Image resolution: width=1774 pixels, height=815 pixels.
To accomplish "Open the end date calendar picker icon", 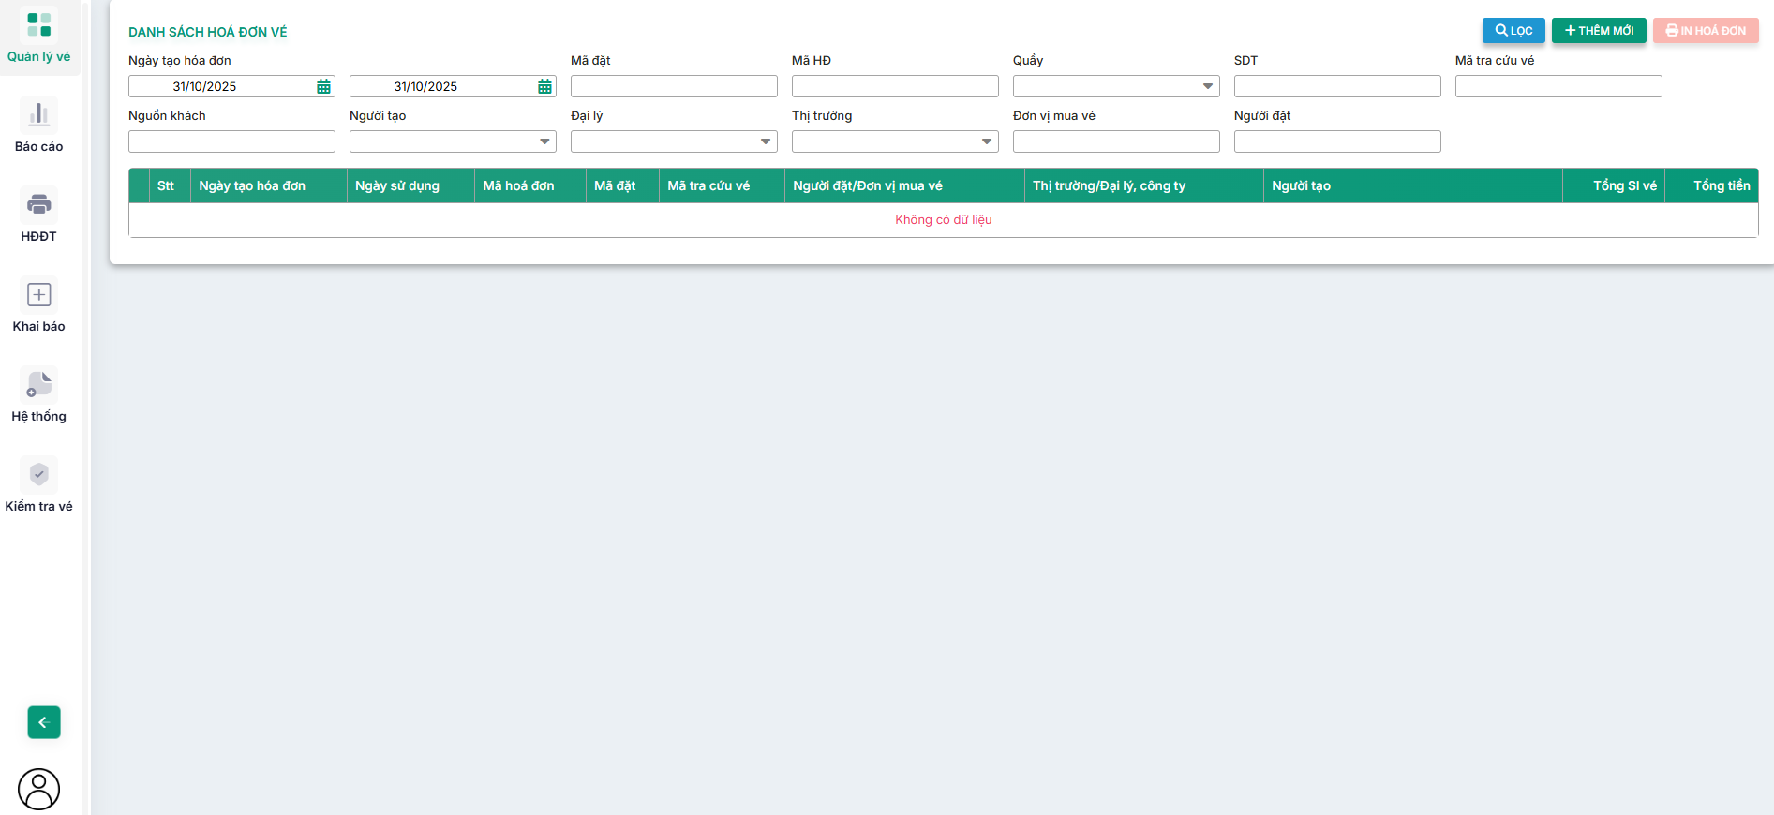I will tap(544, 87).
